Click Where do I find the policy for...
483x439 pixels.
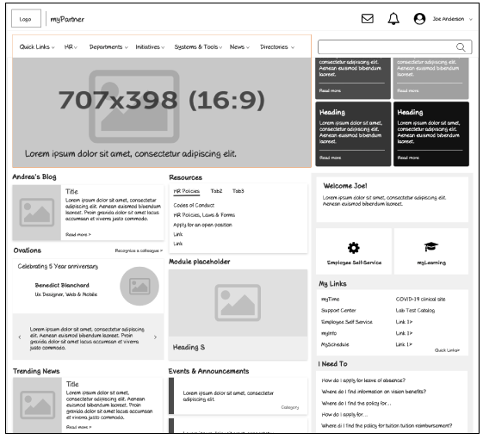tap(356, 403)
